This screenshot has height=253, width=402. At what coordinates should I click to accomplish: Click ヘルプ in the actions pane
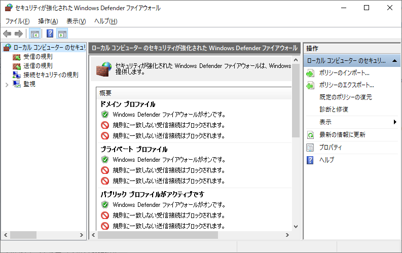326,160
